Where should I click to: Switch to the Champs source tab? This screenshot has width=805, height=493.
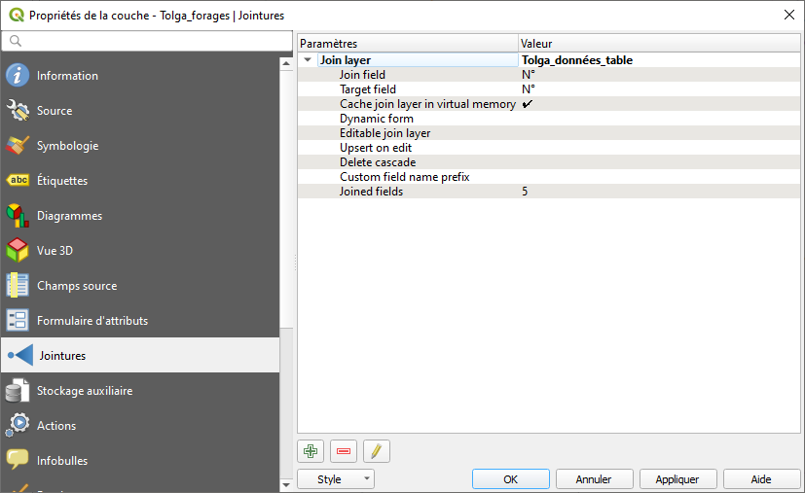coord(76,286)
